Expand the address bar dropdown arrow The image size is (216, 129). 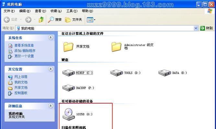(x=196, y=28)
